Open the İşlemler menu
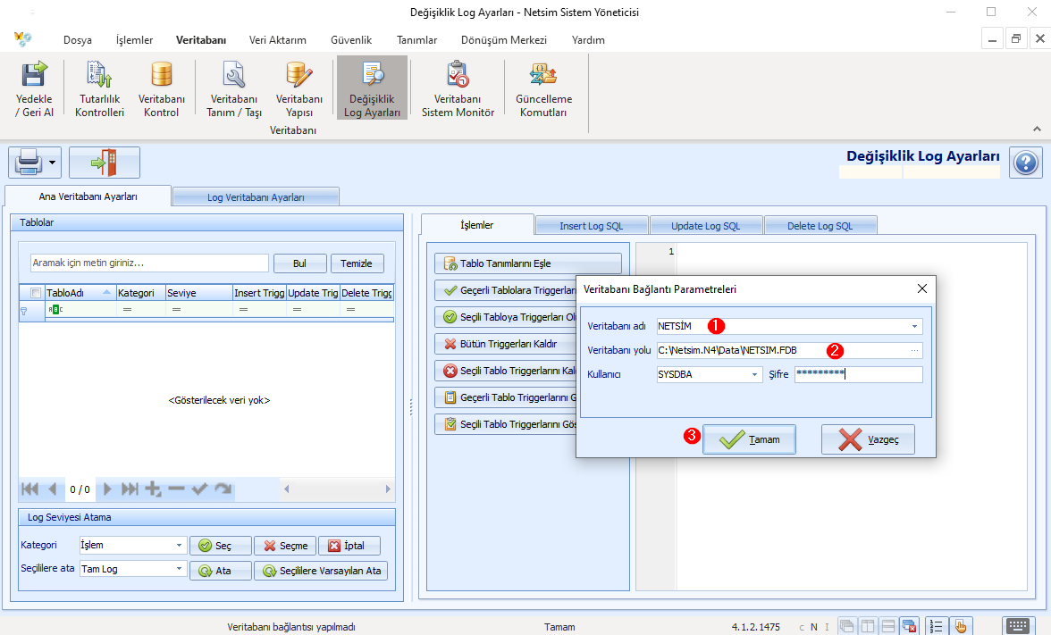 pos(134,40)
